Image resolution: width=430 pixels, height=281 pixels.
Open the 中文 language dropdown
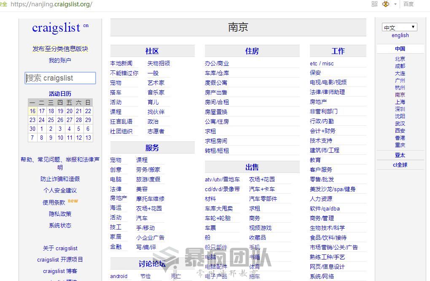point(400,27)
